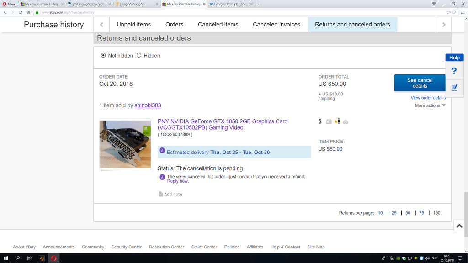Screen dimensions: 468x263
Task: Open the tab menu icon in title bar
Action: pos(434,4)
